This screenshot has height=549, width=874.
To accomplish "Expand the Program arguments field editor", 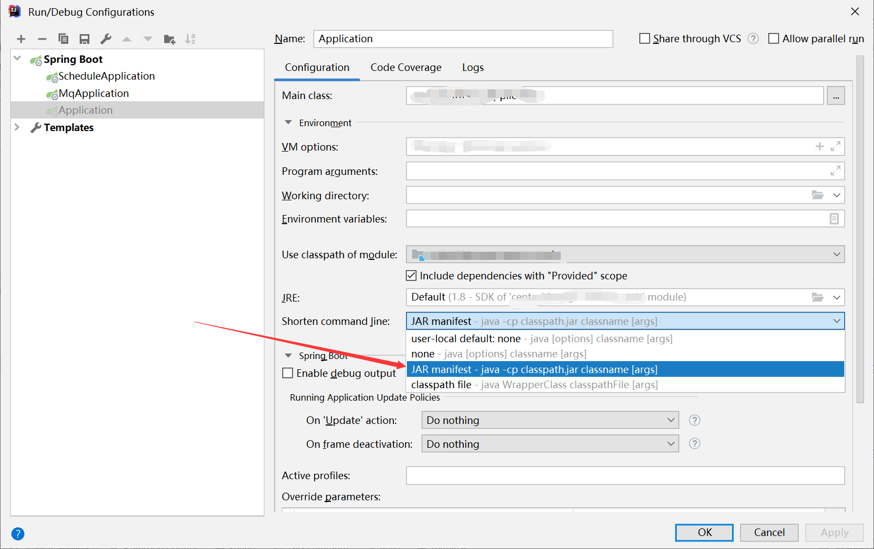I will [x=836, y=171].
